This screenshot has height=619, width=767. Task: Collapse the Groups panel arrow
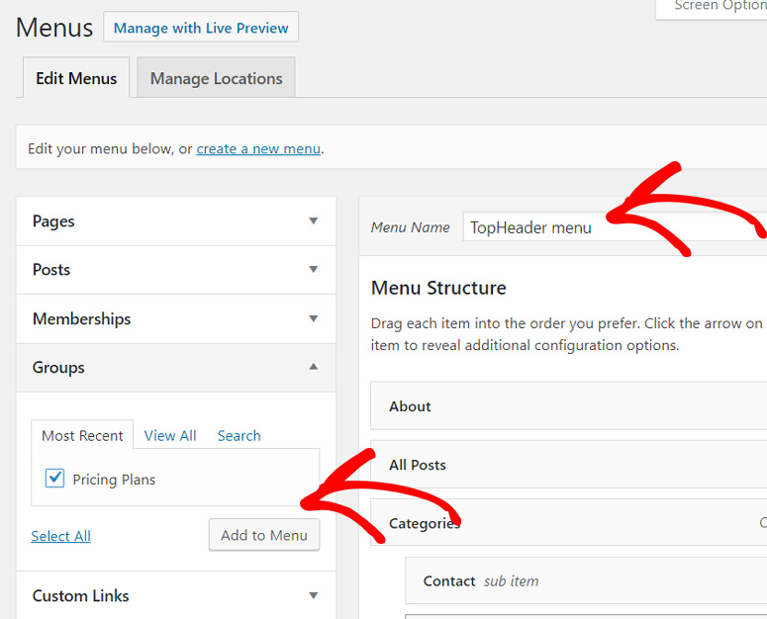click(x=313, y=367)
